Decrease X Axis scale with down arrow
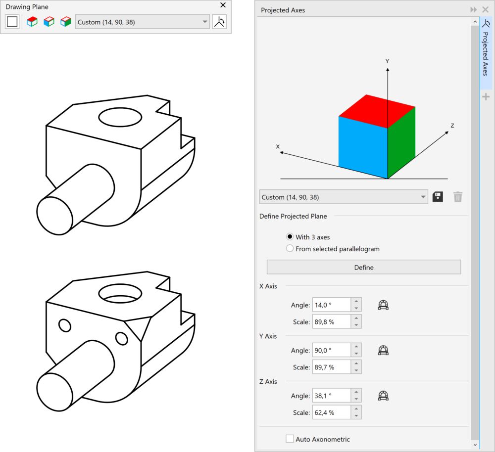 pyautogui.click(x=356, y=325)
